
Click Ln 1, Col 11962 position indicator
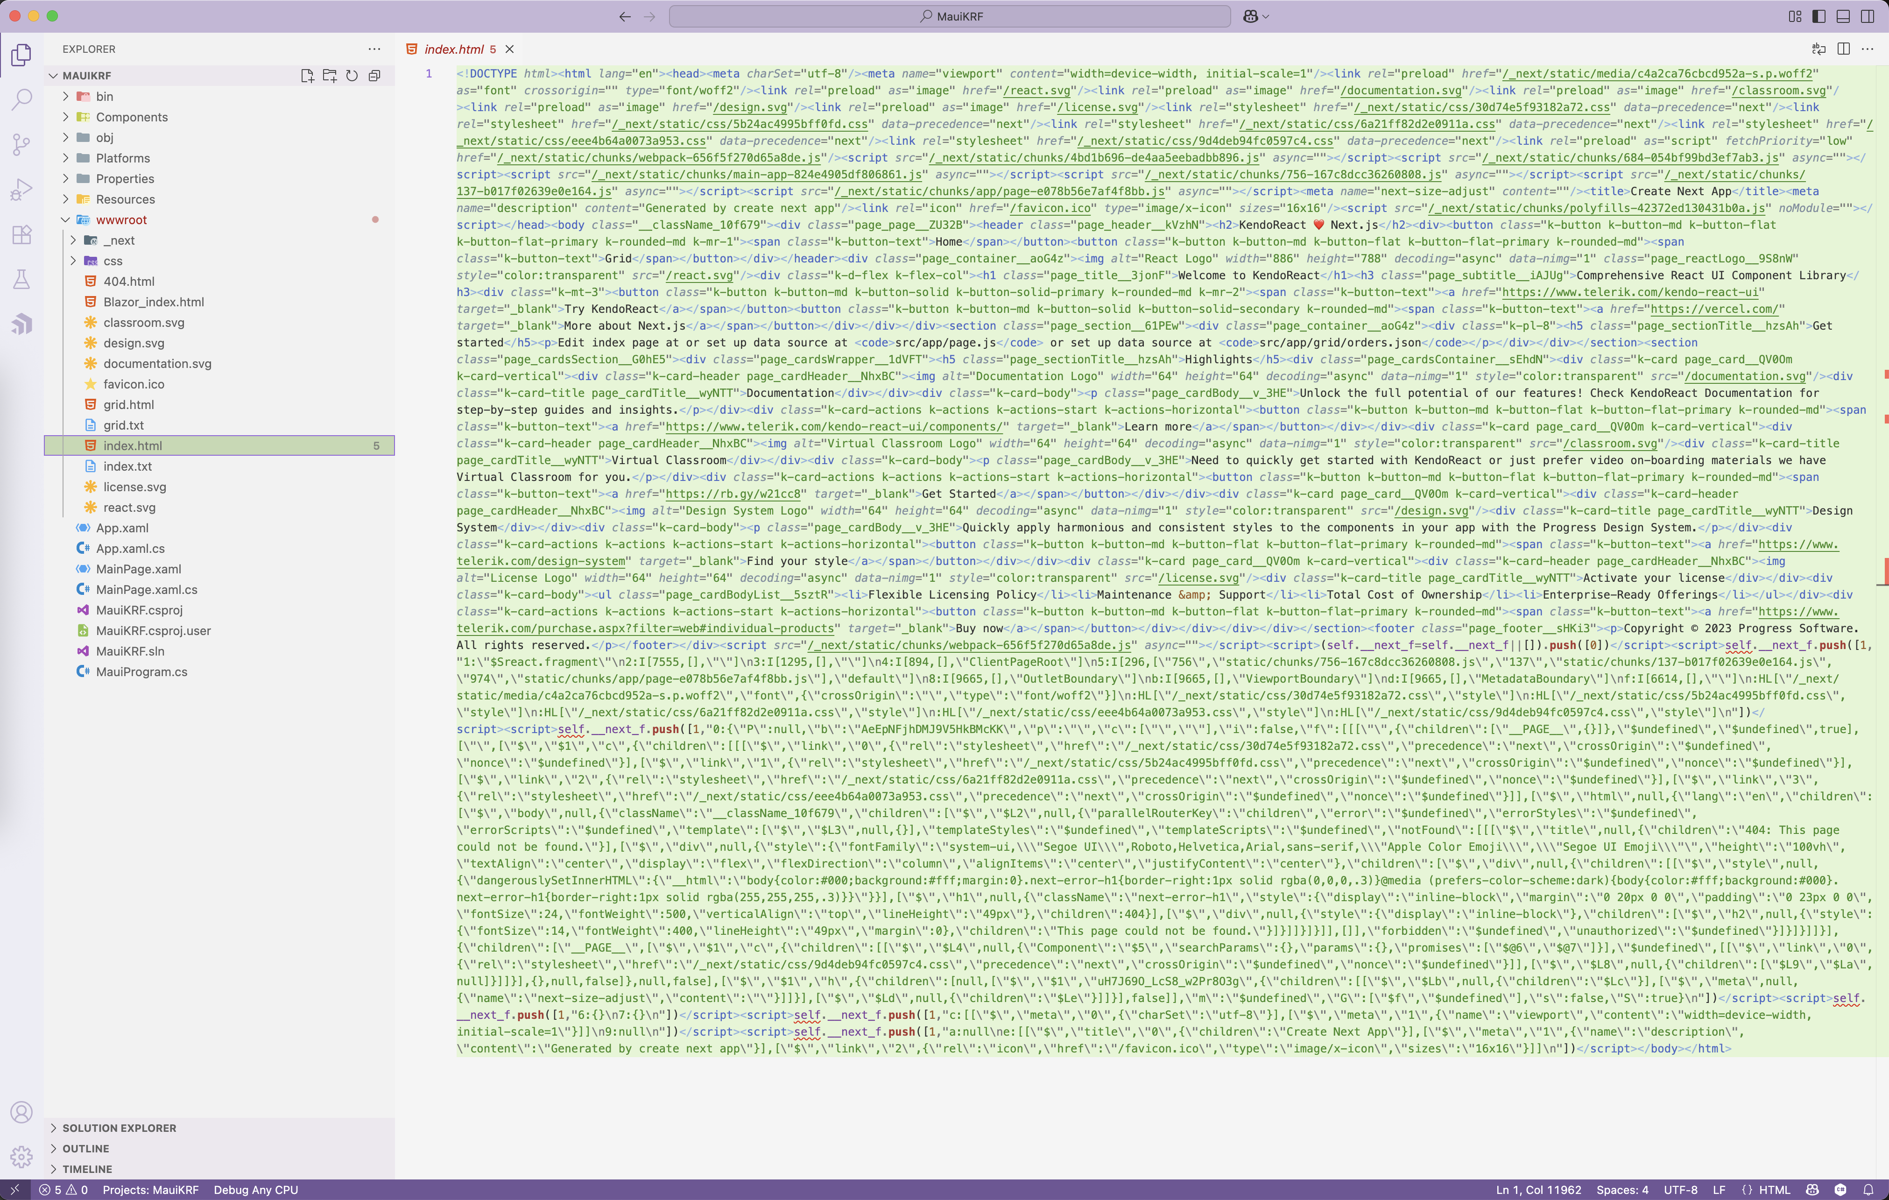pyautogui.click(x=1538, y=1190)
